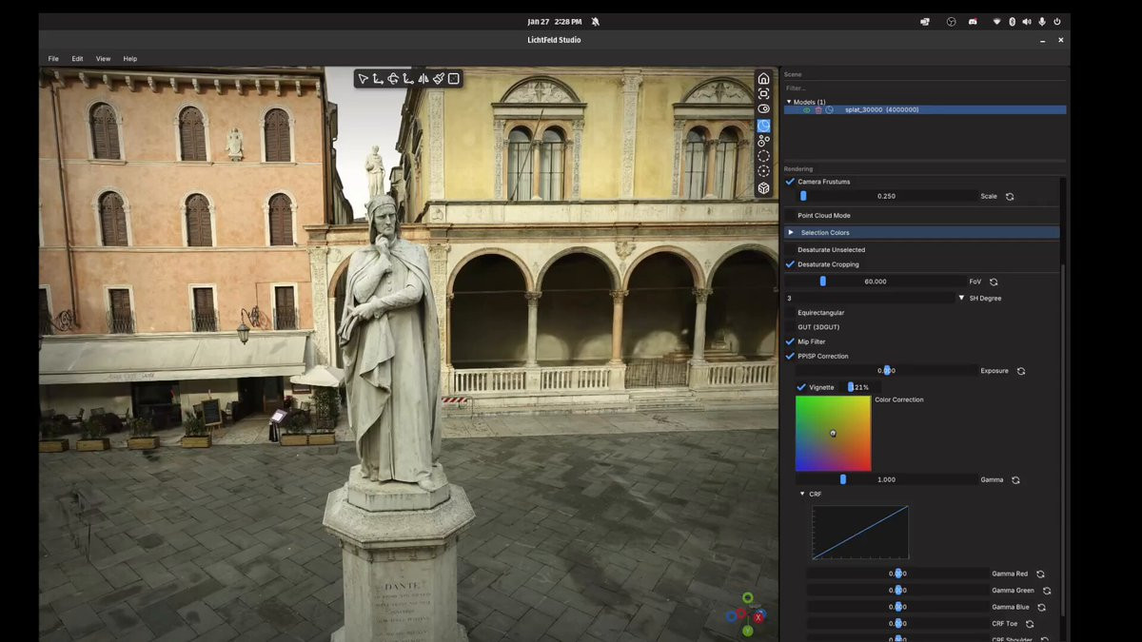Delete splat_30000 using its trash icon
The image size is (1142, 642).
click(817, 110)
